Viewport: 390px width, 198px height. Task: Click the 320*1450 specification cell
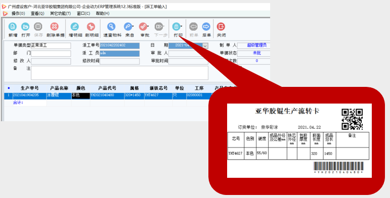135,96
